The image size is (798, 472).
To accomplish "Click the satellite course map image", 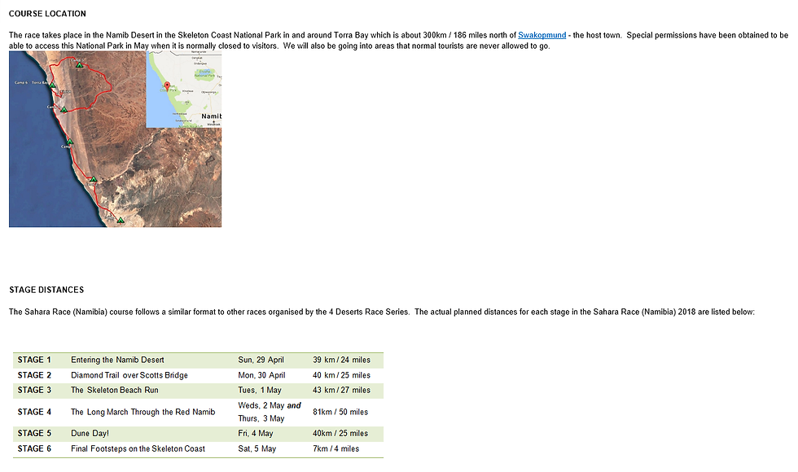I will coord(115,139).
